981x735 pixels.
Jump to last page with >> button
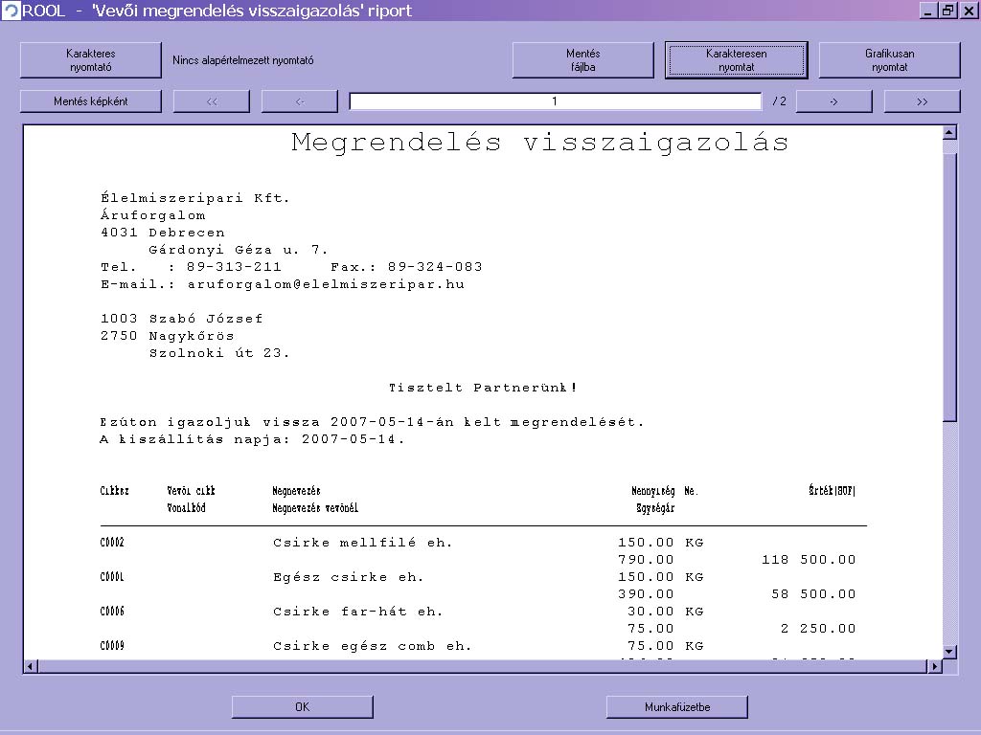click(x=922, y=101)
